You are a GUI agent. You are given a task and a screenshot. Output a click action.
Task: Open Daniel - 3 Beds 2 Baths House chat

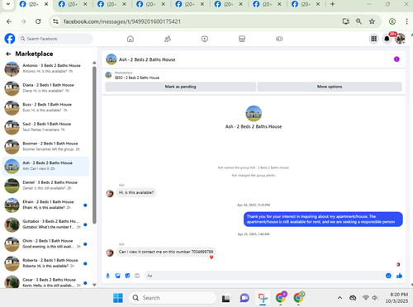coord(46,186)
